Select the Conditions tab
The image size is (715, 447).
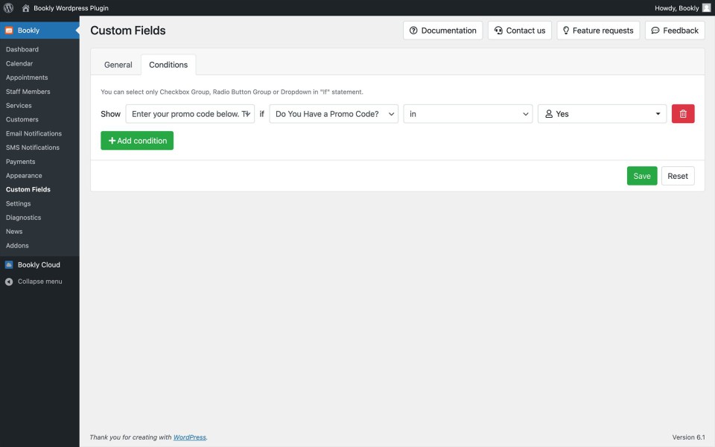coord(168,65)
